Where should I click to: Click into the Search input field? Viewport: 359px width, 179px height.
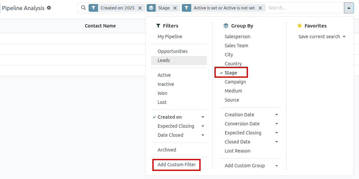pyautogui.click(x=304, y=8)
